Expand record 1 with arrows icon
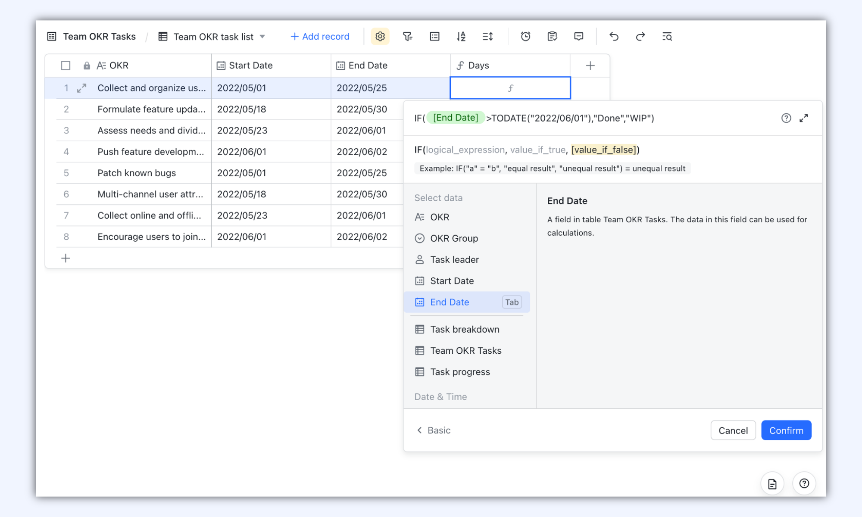The height and width of the screenshot is (517, 862). click(81, 88)
